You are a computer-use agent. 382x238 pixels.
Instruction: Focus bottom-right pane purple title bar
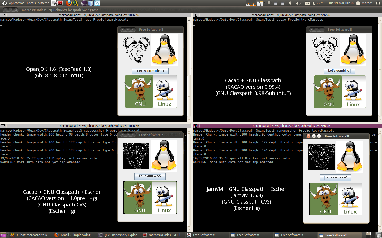pyautogui.click(x=287, y=126)
